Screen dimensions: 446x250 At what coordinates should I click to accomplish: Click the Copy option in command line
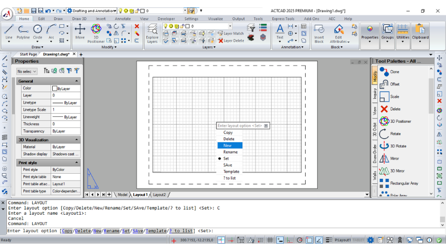67,231
